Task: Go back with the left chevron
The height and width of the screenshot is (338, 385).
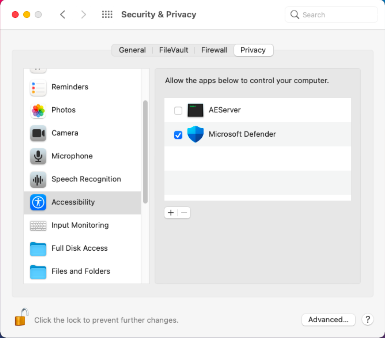Action: point(62,15)
